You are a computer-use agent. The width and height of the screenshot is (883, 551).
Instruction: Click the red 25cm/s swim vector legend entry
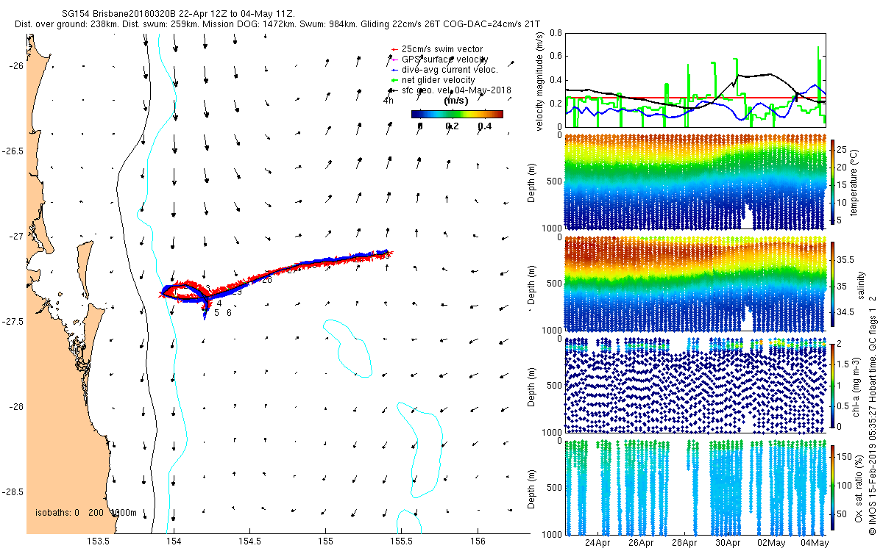tap(437, 48)
